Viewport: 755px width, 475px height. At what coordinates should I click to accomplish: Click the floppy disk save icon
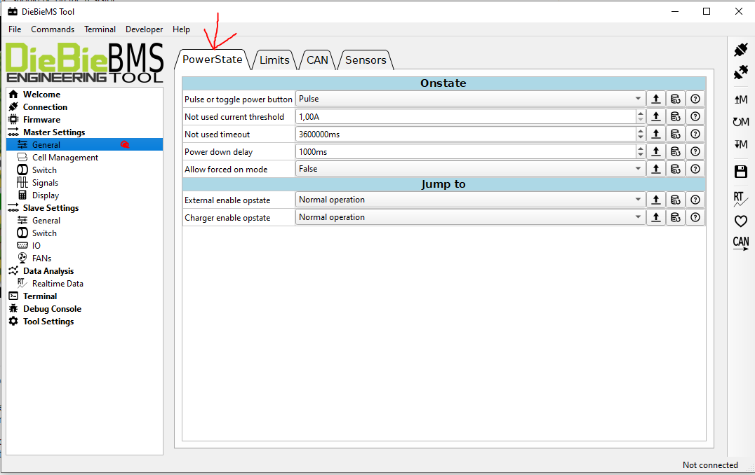(740, 172)
